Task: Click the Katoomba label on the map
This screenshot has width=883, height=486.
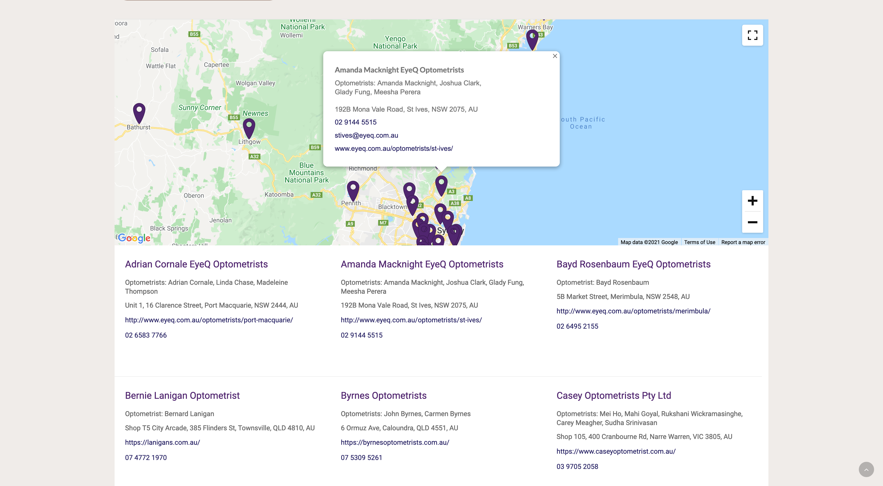Action: 279,195
